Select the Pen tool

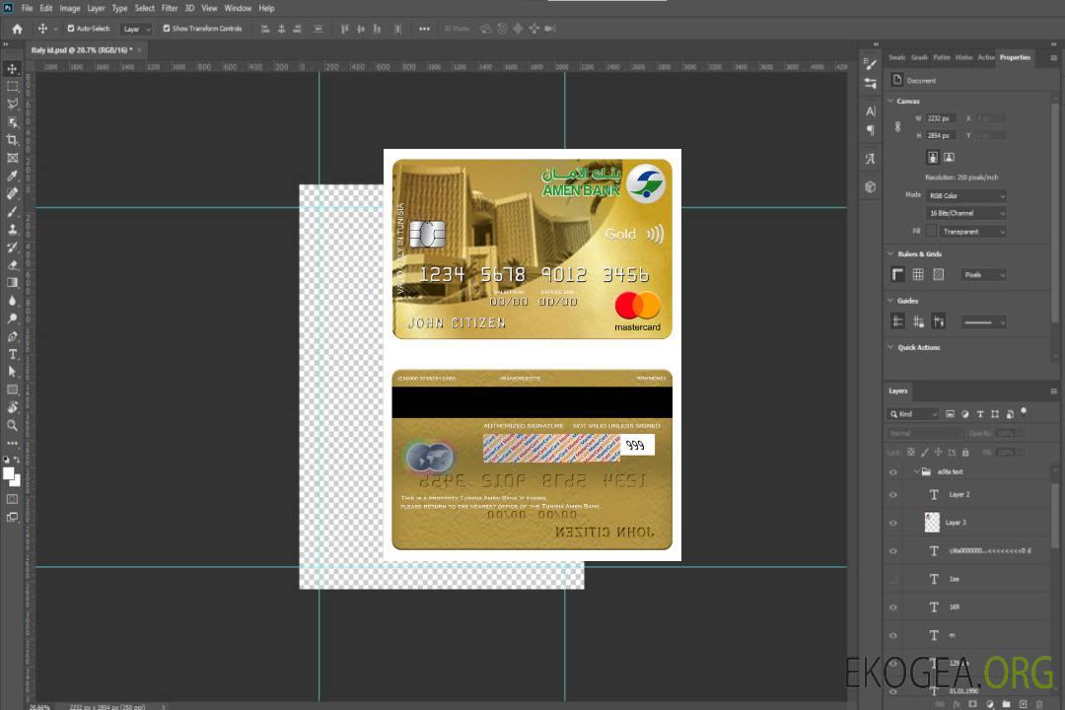point(12,336)
